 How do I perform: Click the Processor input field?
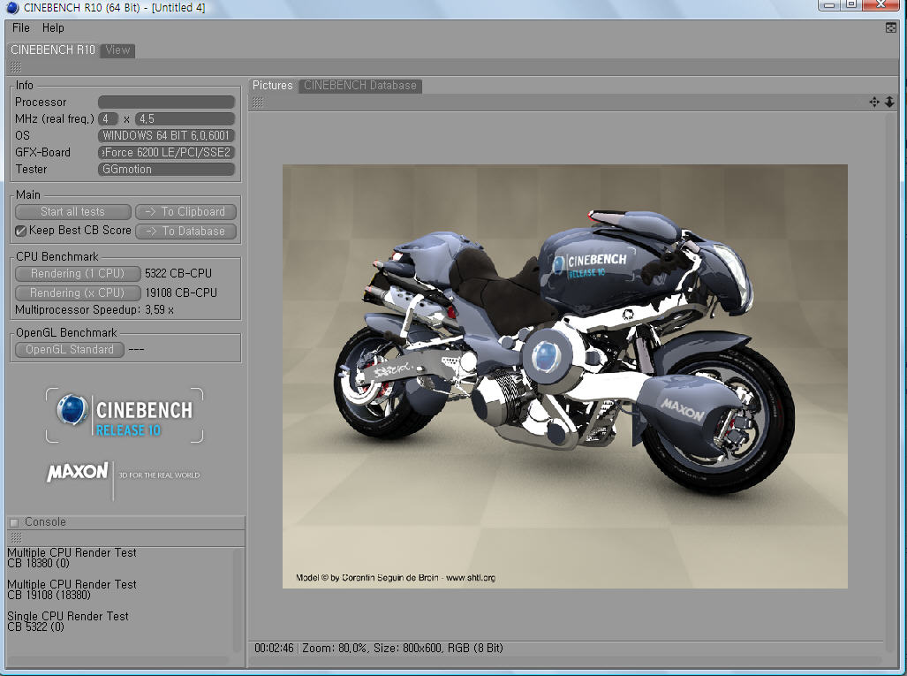tap(166, 102)
